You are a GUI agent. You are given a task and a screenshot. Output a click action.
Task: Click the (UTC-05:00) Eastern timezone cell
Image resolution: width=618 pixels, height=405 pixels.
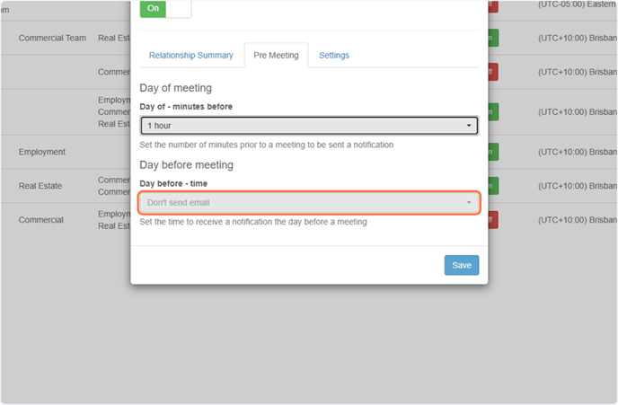[578, 4]
